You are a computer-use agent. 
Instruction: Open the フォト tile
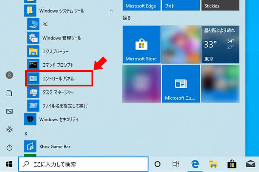coord(181,5)
